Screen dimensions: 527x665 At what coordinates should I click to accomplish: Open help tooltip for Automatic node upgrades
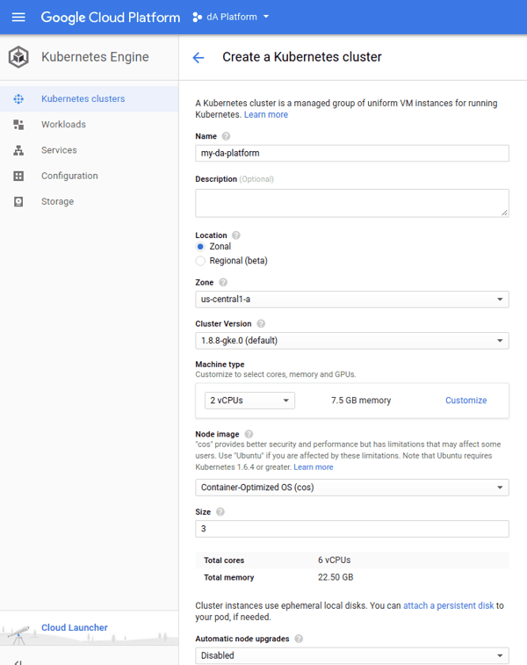point(299,639)
